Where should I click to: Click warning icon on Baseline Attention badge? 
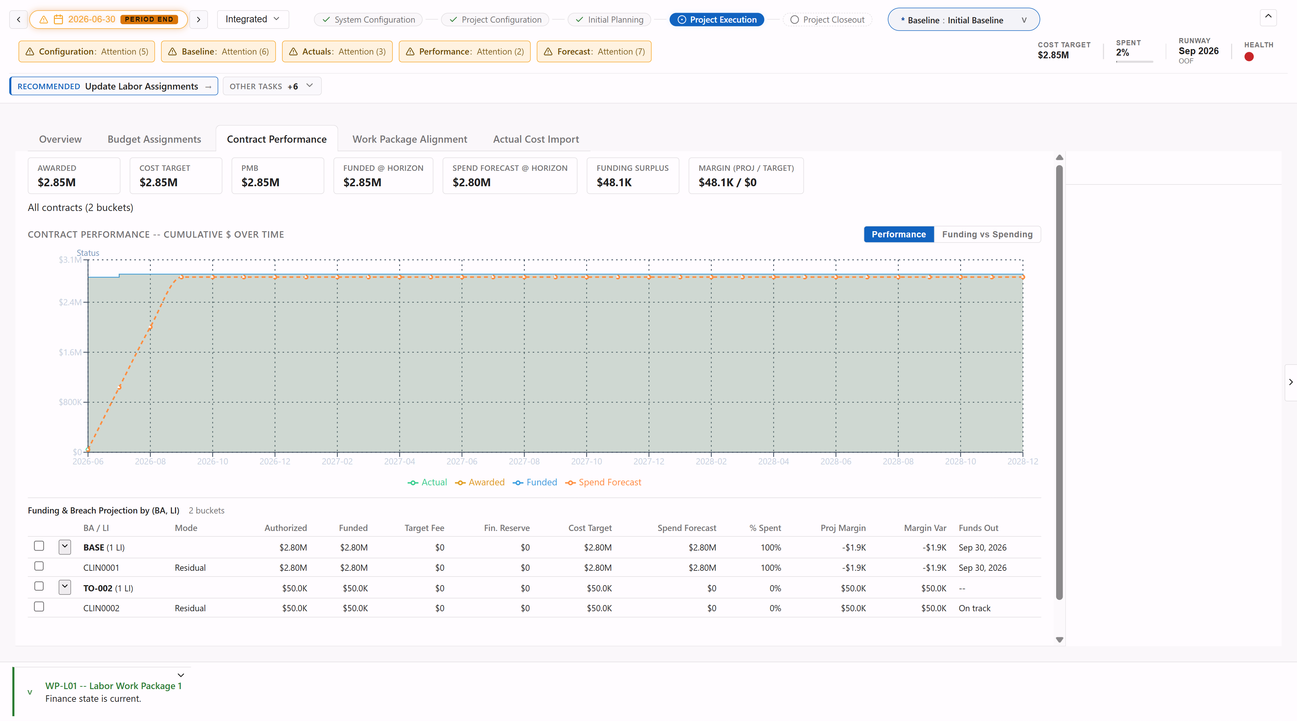(x=172, y=51)
